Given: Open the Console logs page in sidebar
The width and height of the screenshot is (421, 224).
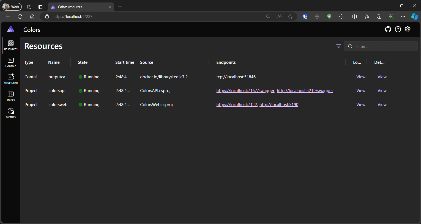Looking at the screenshot, I should pos(11,62).
